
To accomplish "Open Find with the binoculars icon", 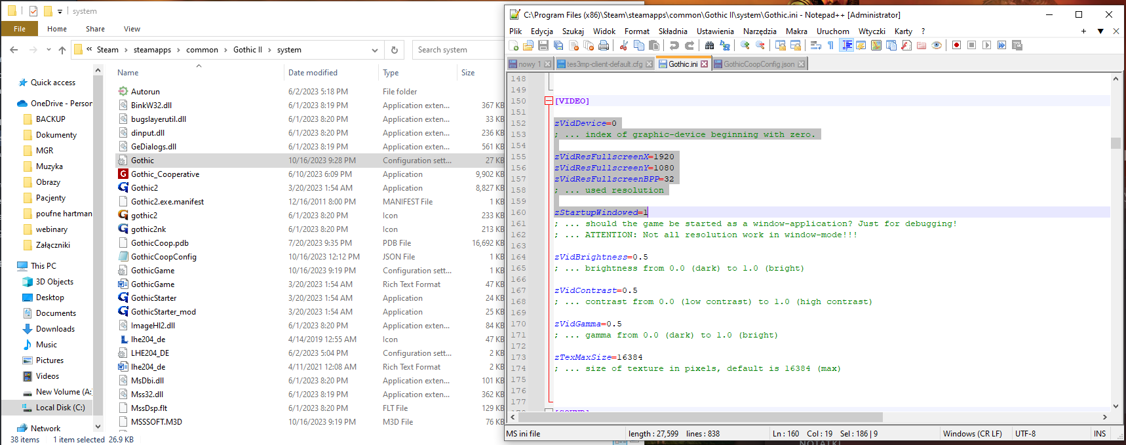I will (x=709, y=45).
